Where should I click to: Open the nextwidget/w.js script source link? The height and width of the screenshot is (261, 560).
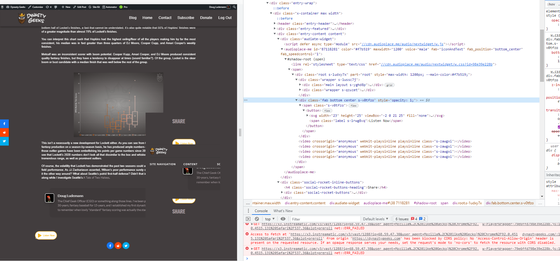(x=403, y=44)
